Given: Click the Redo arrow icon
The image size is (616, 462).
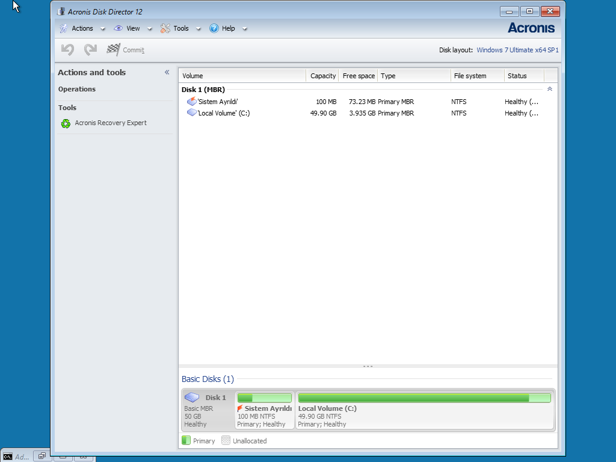Looking at the screenshot, I should 90,50.
